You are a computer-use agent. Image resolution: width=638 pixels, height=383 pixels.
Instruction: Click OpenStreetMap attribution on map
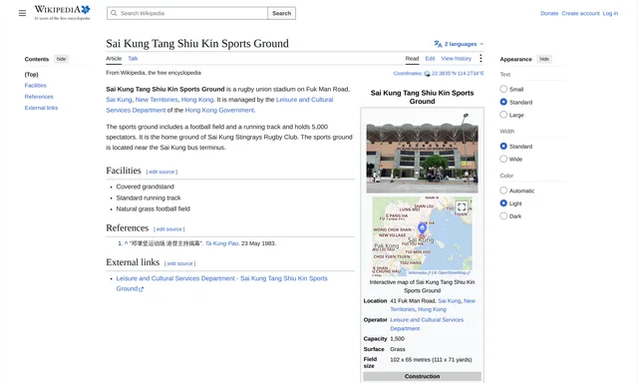[x=454, y=272]
